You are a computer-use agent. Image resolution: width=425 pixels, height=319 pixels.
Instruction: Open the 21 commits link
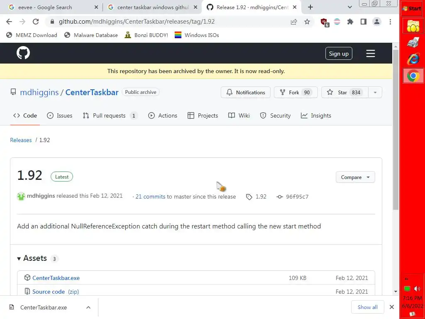[150, 196]
